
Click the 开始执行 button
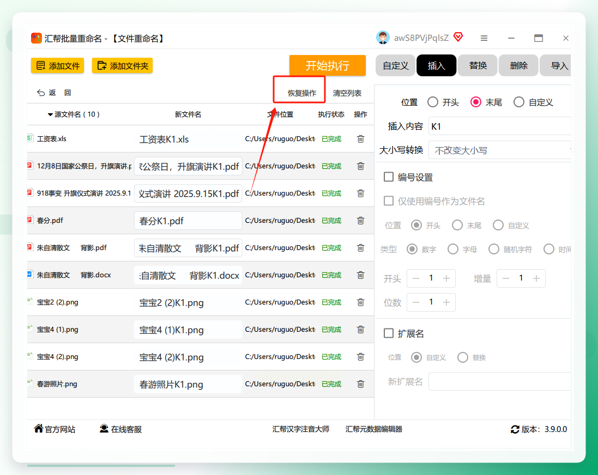328,65
